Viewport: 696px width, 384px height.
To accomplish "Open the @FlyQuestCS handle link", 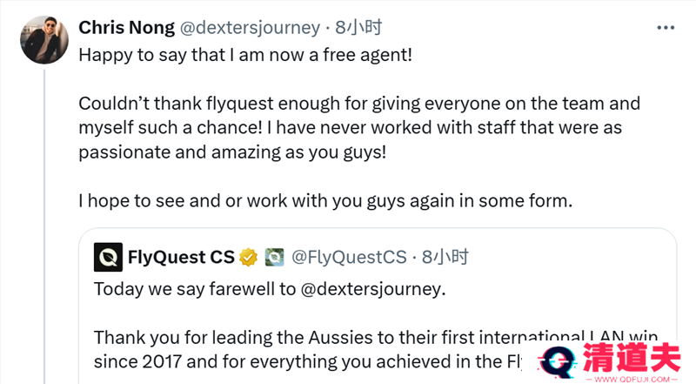I will [x=349, y=258].
